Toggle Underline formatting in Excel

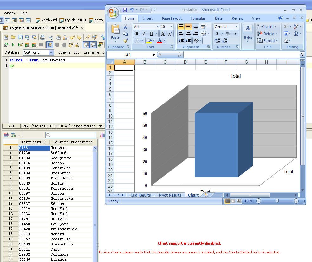pos(151,34)
